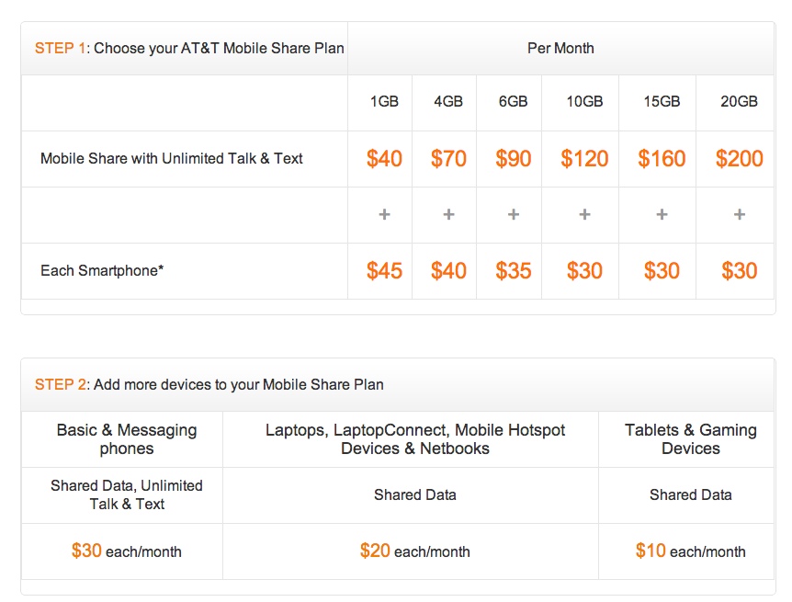
Task: Click the STEP 1 heading label
Action: [x=60, y=48]
